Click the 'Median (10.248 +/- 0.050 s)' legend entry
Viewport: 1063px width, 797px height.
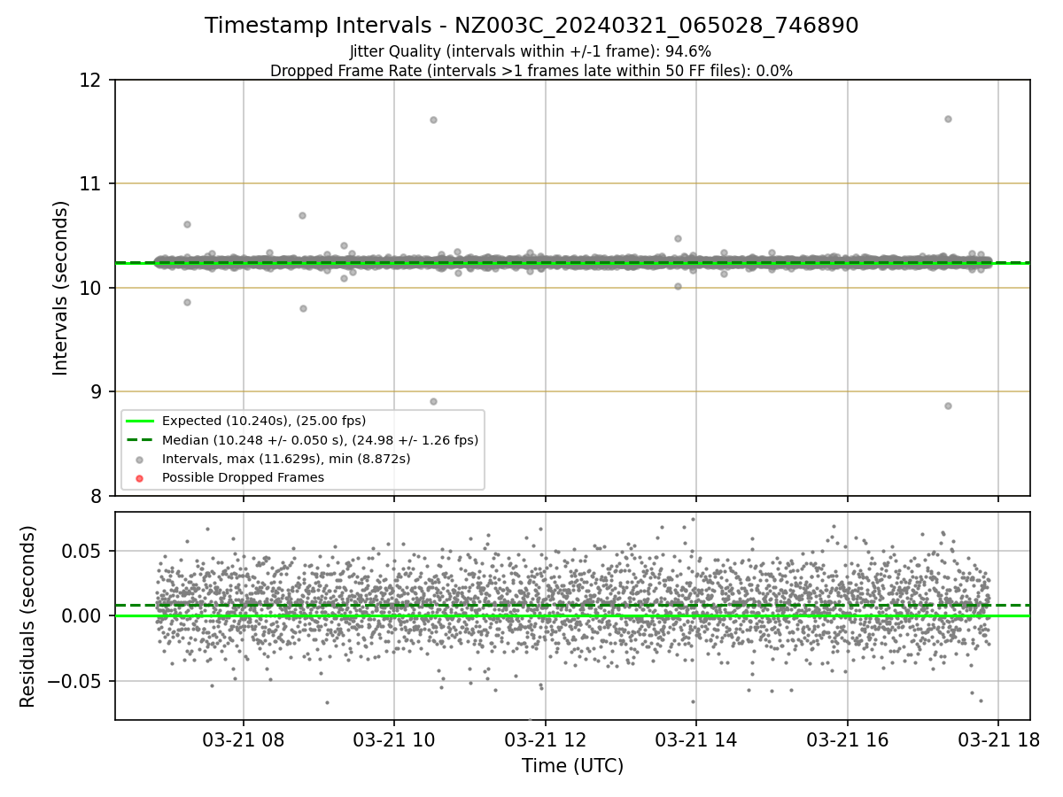pyautogui.click(x=320, y=439)
